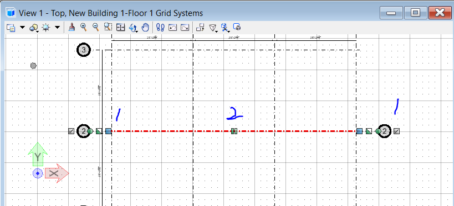Click the View Next button
The image size is (454, 206).
click(x=185, y=28)
